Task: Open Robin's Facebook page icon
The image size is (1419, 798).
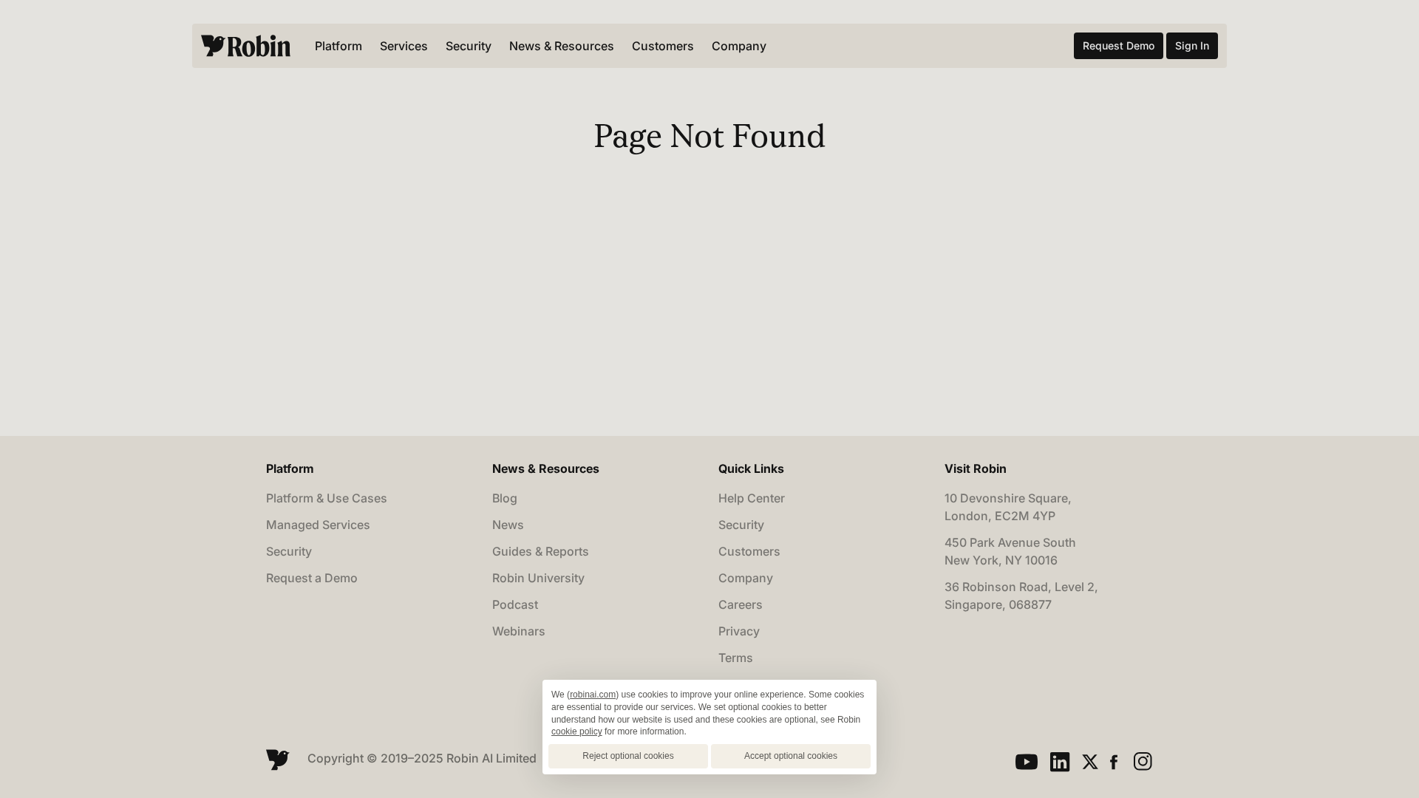Action: click(x=1114, y=762)
